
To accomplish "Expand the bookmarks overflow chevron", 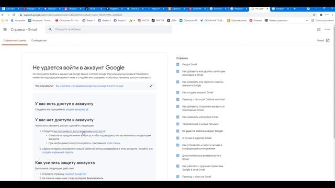I will tap(307, 20).
